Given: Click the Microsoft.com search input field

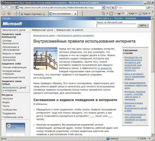Looking at the screenshot, I should click(x=116, y=25).
